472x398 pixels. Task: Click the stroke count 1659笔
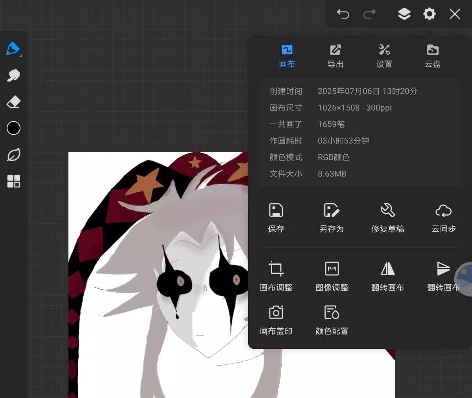(331, 124)
